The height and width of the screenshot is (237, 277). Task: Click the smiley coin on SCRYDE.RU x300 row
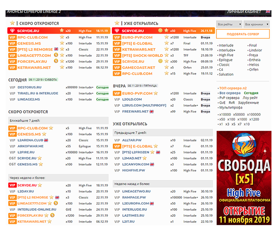(x=160, y=61)
